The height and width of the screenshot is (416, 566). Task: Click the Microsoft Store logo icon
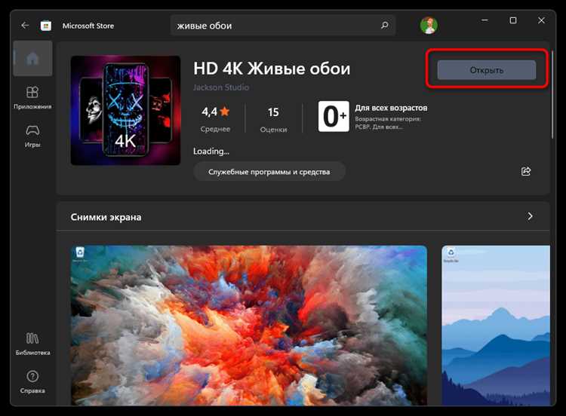[x=46, y=26]
